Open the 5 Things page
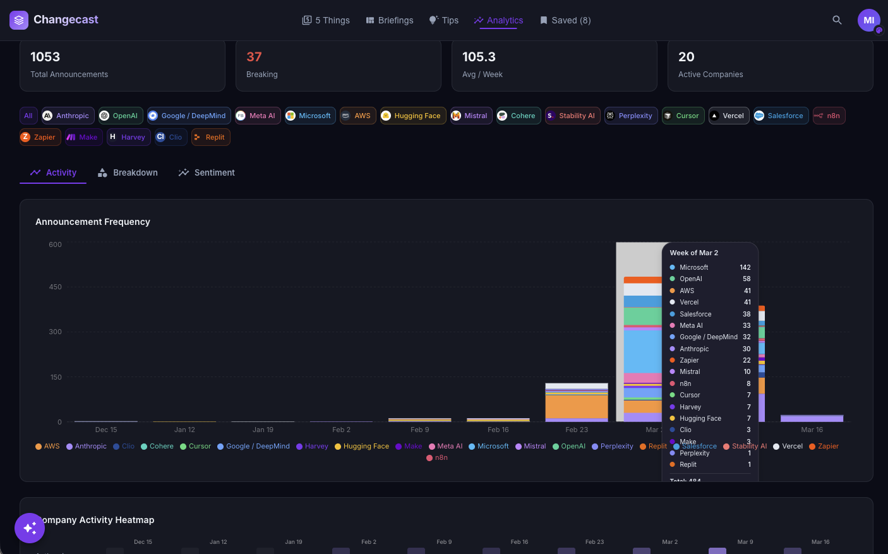Image resolution: width=888 pixels, height=554 pixels. [326, 20]
